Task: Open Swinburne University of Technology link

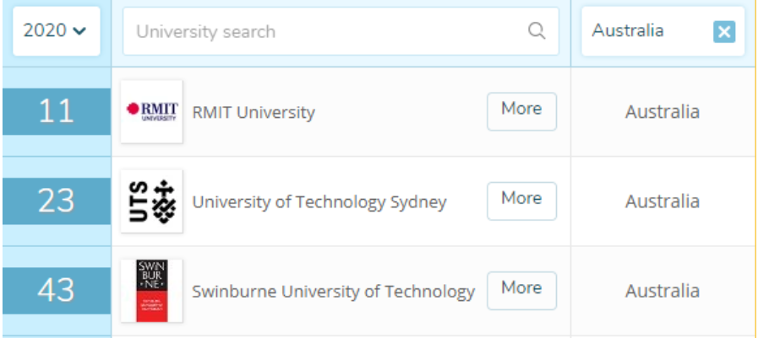Action: point(334,292)
